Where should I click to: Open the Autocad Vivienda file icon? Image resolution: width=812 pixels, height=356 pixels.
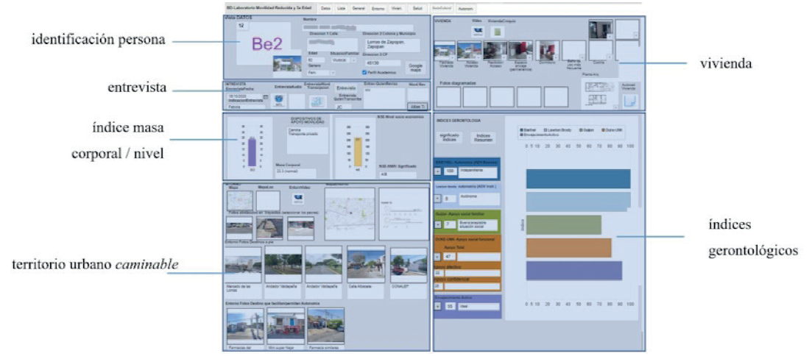click(x=630, y=102)
